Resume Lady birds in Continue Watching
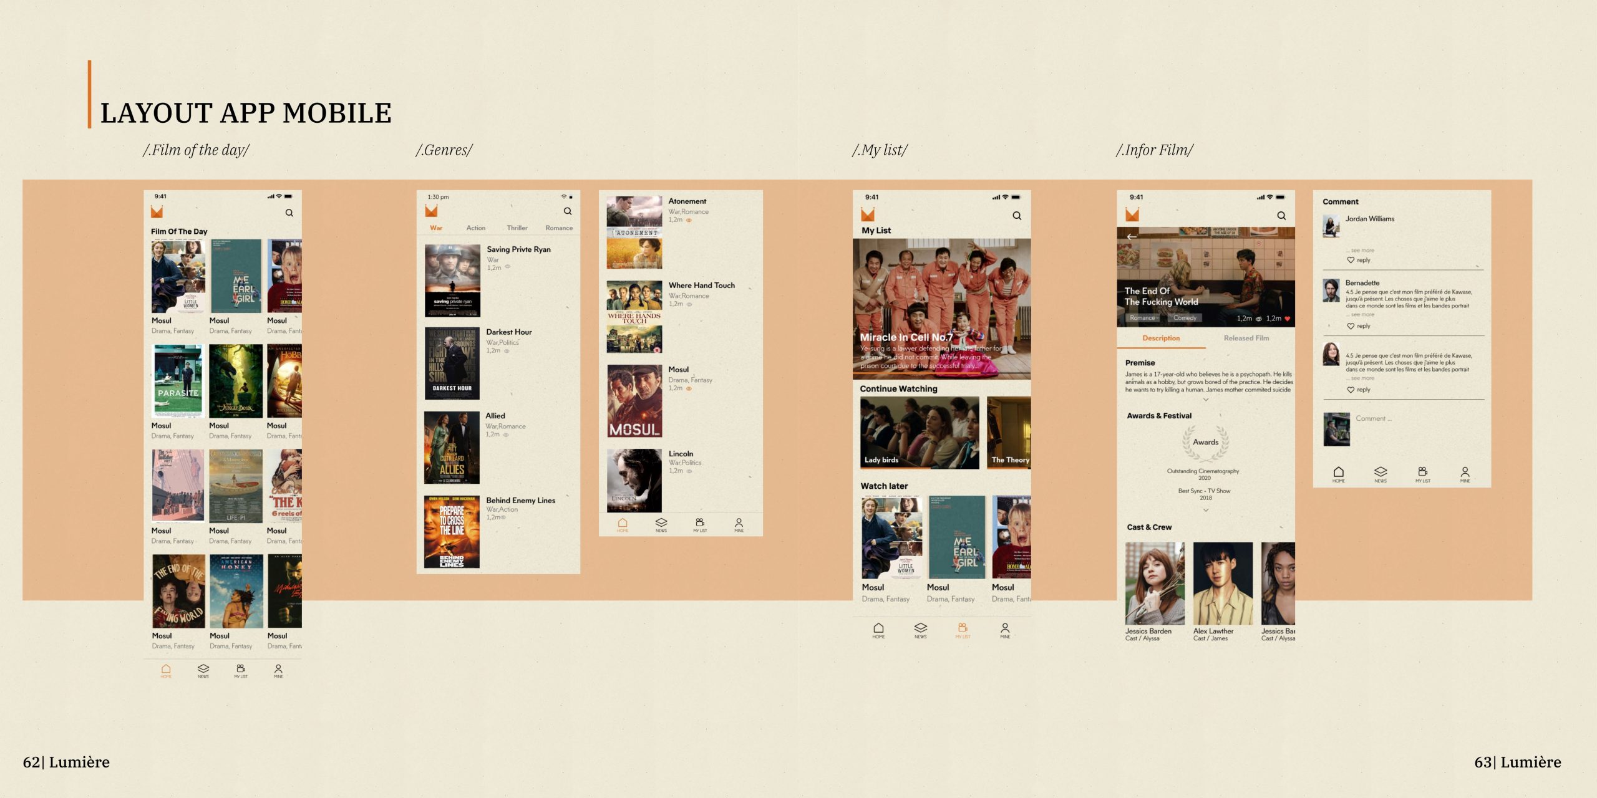Viewport: 1597px width, 798px height. coord(920,433)
